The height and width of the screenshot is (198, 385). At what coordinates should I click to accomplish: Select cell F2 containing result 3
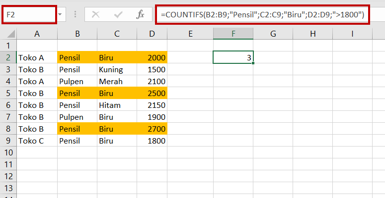[x=233, y=57]
